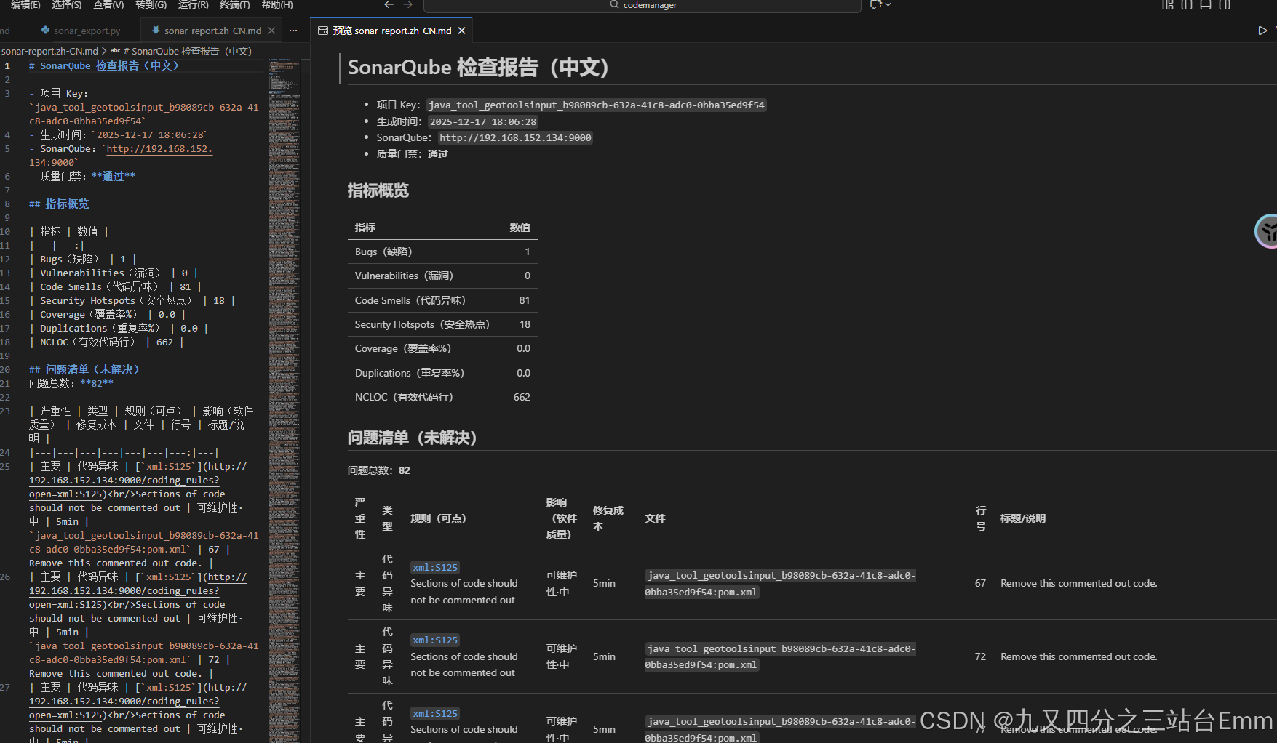Open the Copilot chat icon in title bar

pyautogui.click(x=875, y=4)
